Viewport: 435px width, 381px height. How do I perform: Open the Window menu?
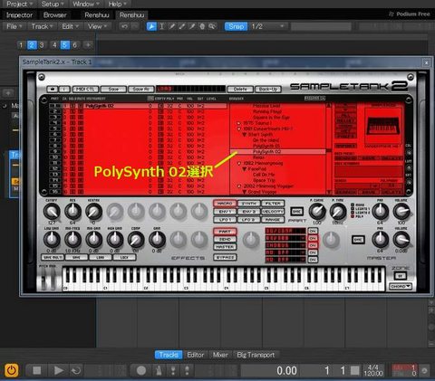[86, 4]
